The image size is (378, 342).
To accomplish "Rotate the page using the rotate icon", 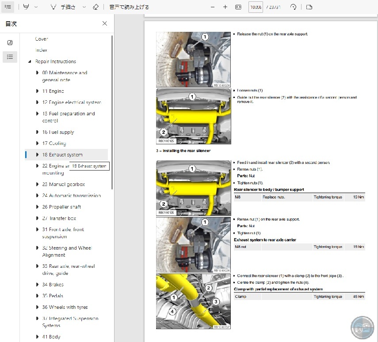I will coord(294,7).
